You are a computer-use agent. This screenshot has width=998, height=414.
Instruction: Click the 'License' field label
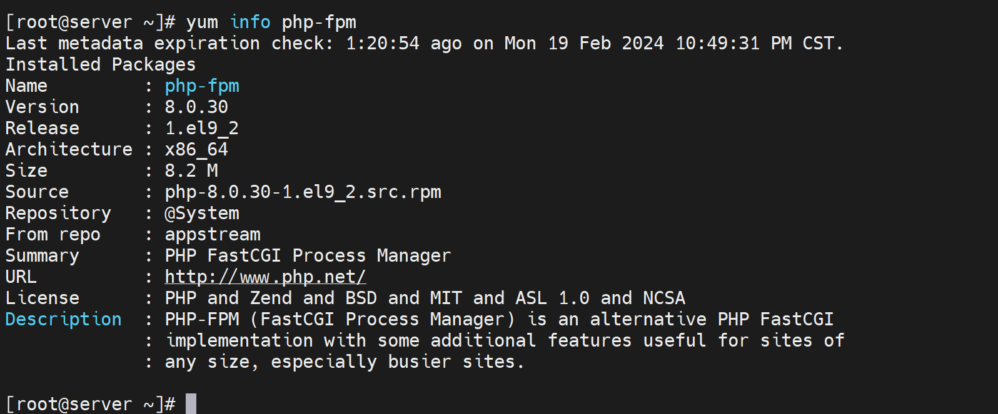43,298
